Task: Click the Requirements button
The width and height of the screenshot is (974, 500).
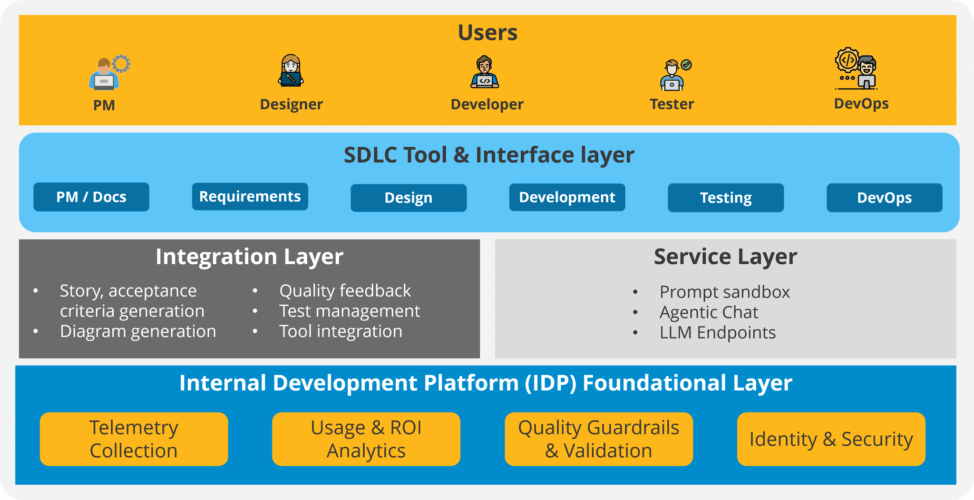Action: (250, 196)
